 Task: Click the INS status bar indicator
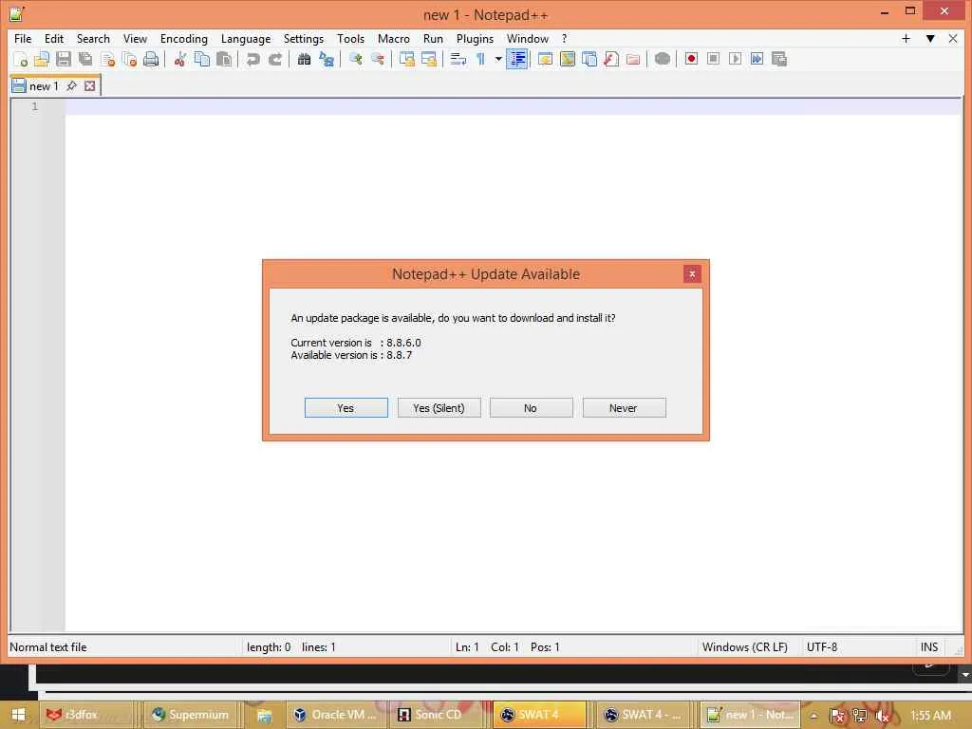[x=928, y=647]
